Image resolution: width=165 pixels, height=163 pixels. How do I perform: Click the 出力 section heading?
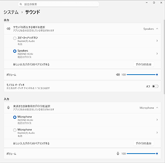click(6, 20)
